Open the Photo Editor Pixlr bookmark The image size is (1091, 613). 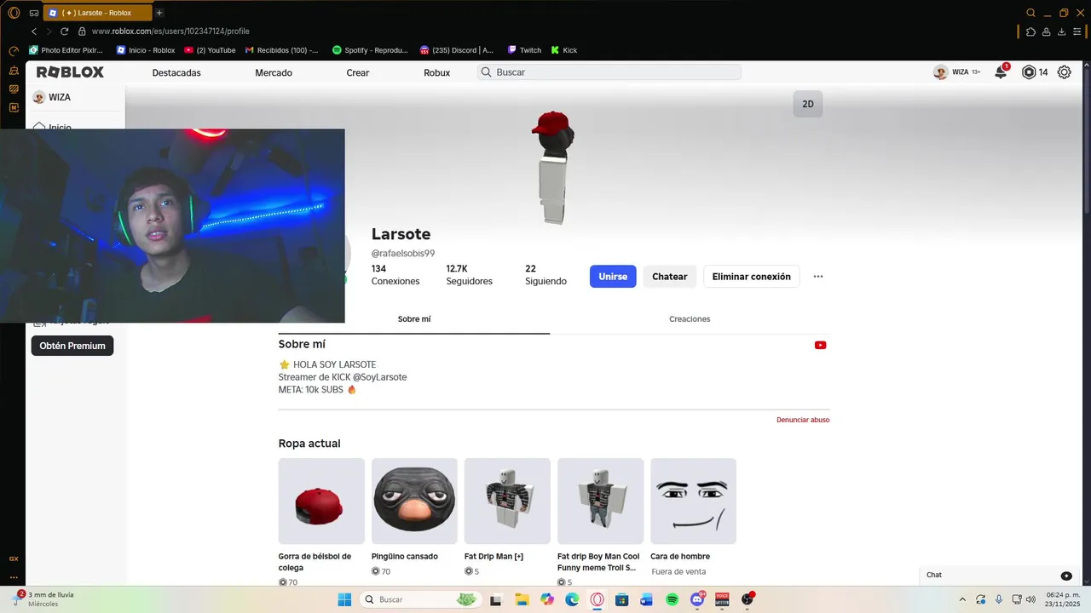tap(66, 50)
